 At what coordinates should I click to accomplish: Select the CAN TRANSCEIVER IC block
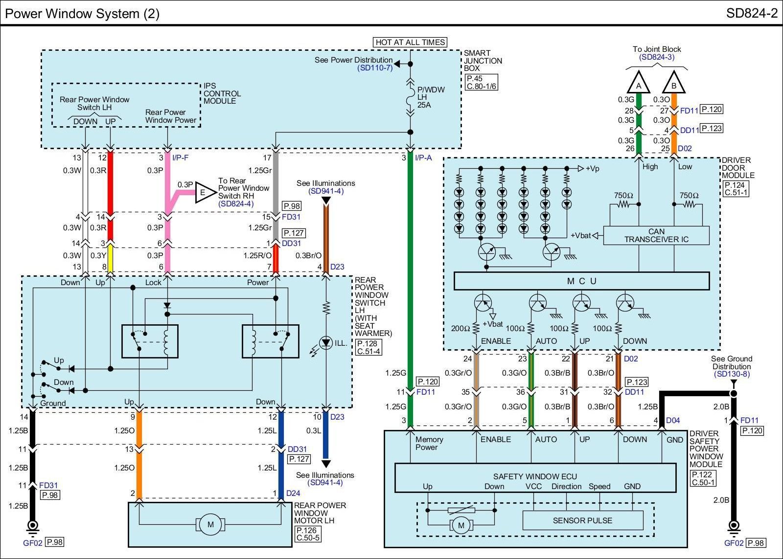pos(656,235)
